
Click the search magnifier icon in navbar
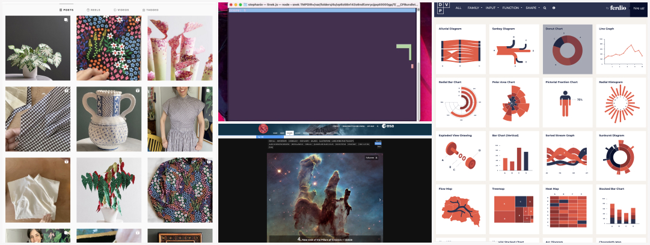point(545,8)
